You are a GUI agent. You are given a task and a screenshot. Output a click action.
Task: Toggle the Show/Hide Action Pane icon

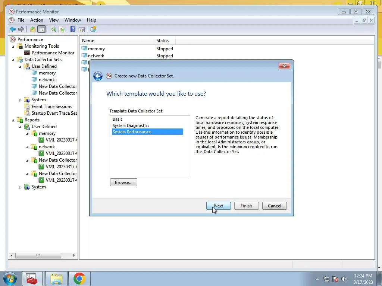pos(82,29)
